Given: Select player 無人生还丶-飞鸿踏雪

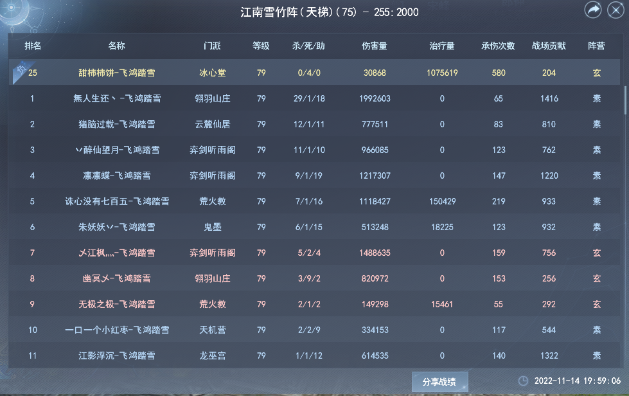Looking at the screenshot, I should pyautogui.click(x=117, y=98).
